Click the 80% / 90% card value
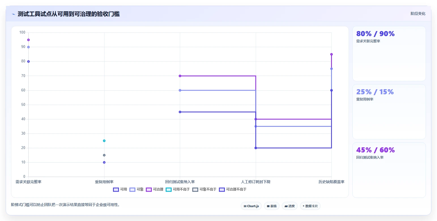Image resolution: width=437 pixels, height=221 pixels. (x=375, y=34)
